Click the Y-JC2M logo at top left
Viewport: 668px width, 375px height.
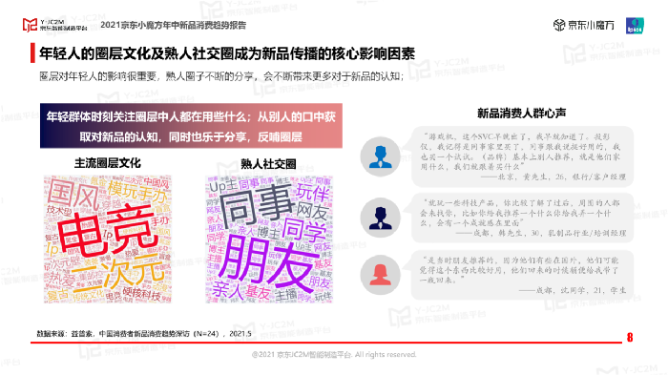coord(55,25)
